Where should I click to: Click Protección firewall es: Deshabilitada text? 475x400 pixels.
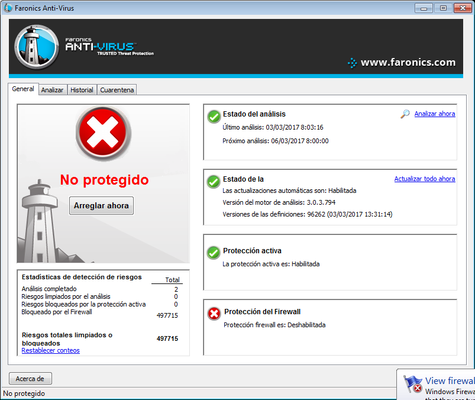274,325
